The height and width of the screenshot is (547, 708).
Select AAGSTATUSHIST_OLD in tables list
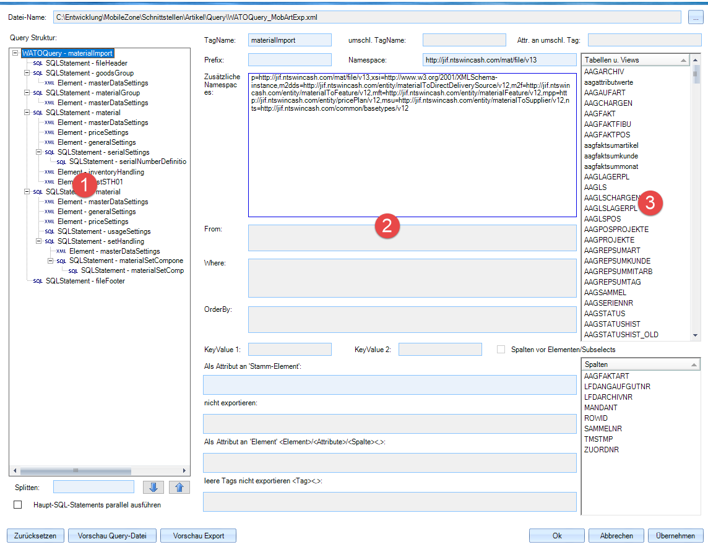(621, 334)
